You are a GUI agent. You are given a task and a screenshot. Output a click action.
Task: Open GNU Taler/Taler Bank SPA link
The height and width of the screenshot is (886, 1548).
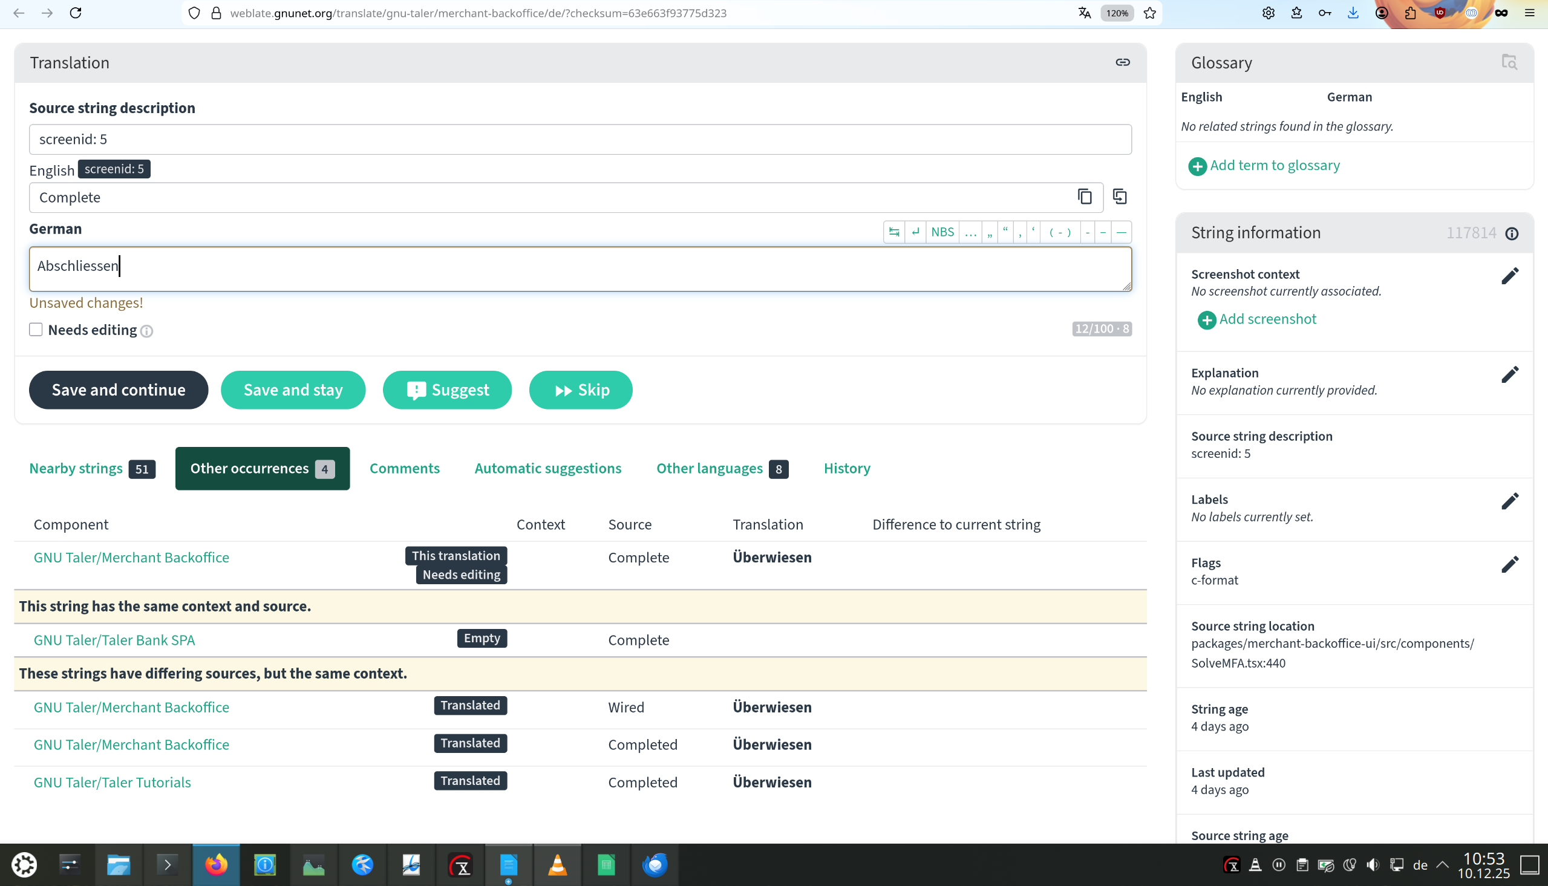pos(114,640)
